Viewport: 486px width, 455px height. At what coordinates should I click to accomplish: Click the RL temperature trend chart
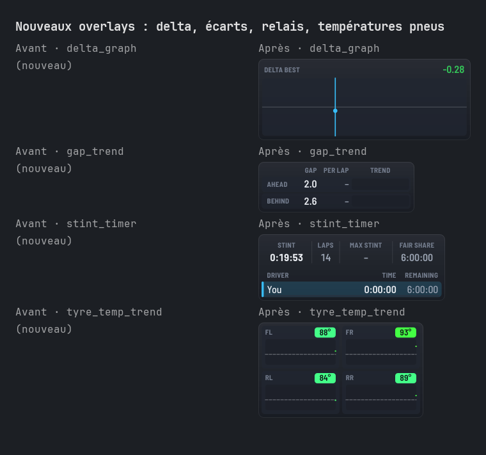tap(301, 397)
